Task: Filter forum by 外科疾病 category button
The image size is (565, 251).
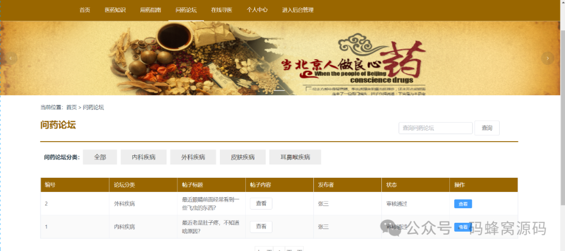Action: 193,157
